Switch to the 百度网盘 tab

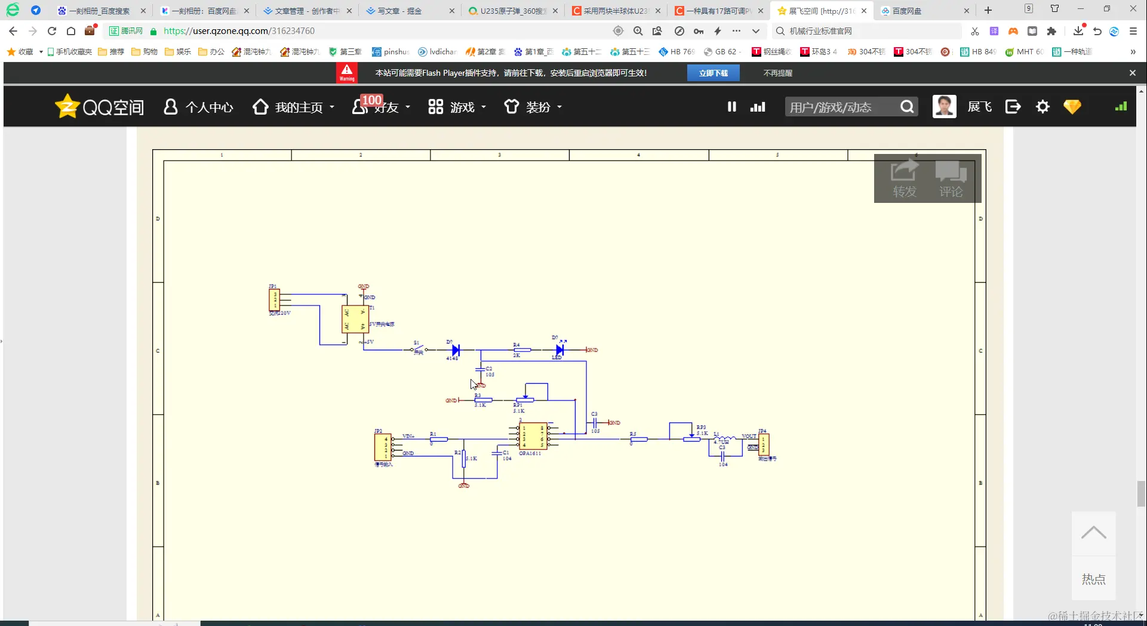point(923,11)
